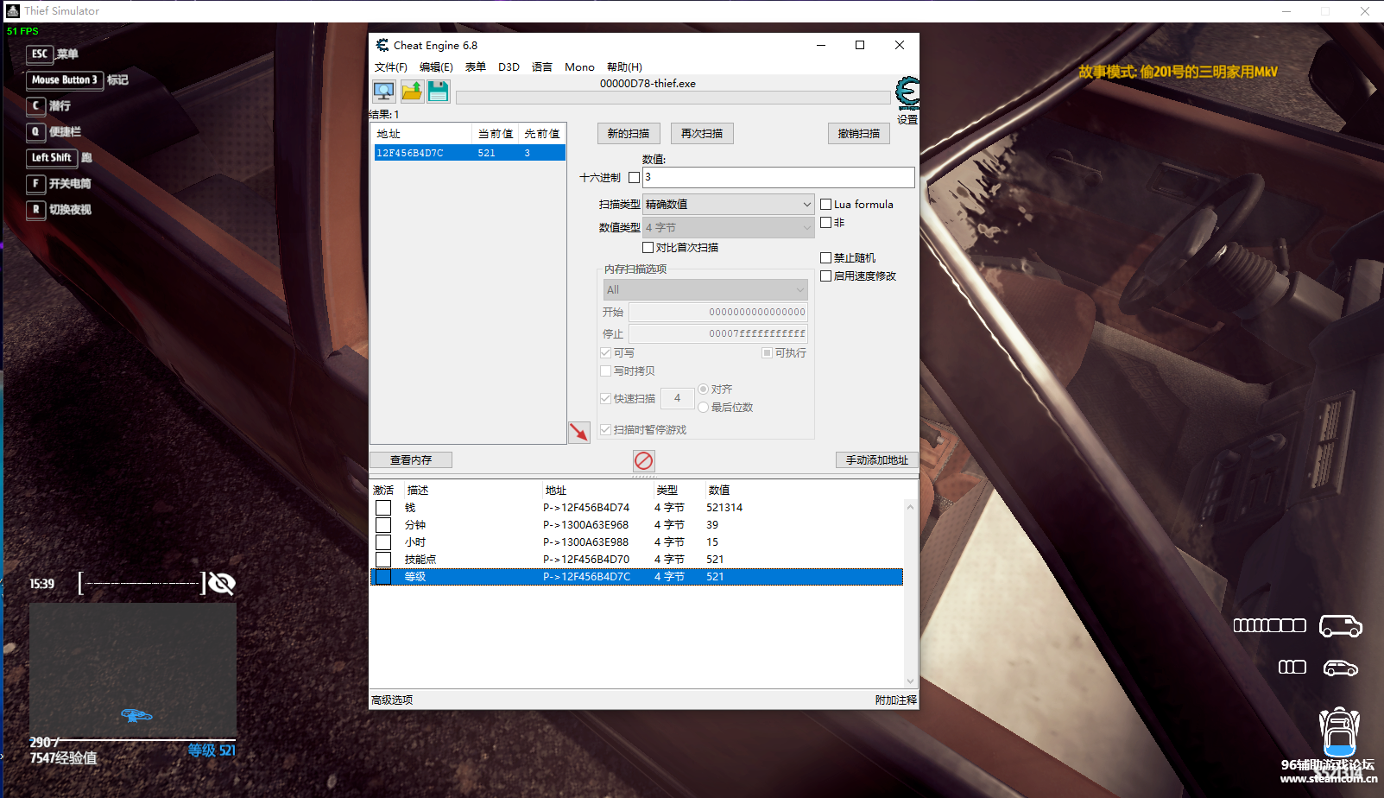Click the Cheat Engine settings logo
The width and height of the screenshot is (1384, 798).
coord(907,92)
